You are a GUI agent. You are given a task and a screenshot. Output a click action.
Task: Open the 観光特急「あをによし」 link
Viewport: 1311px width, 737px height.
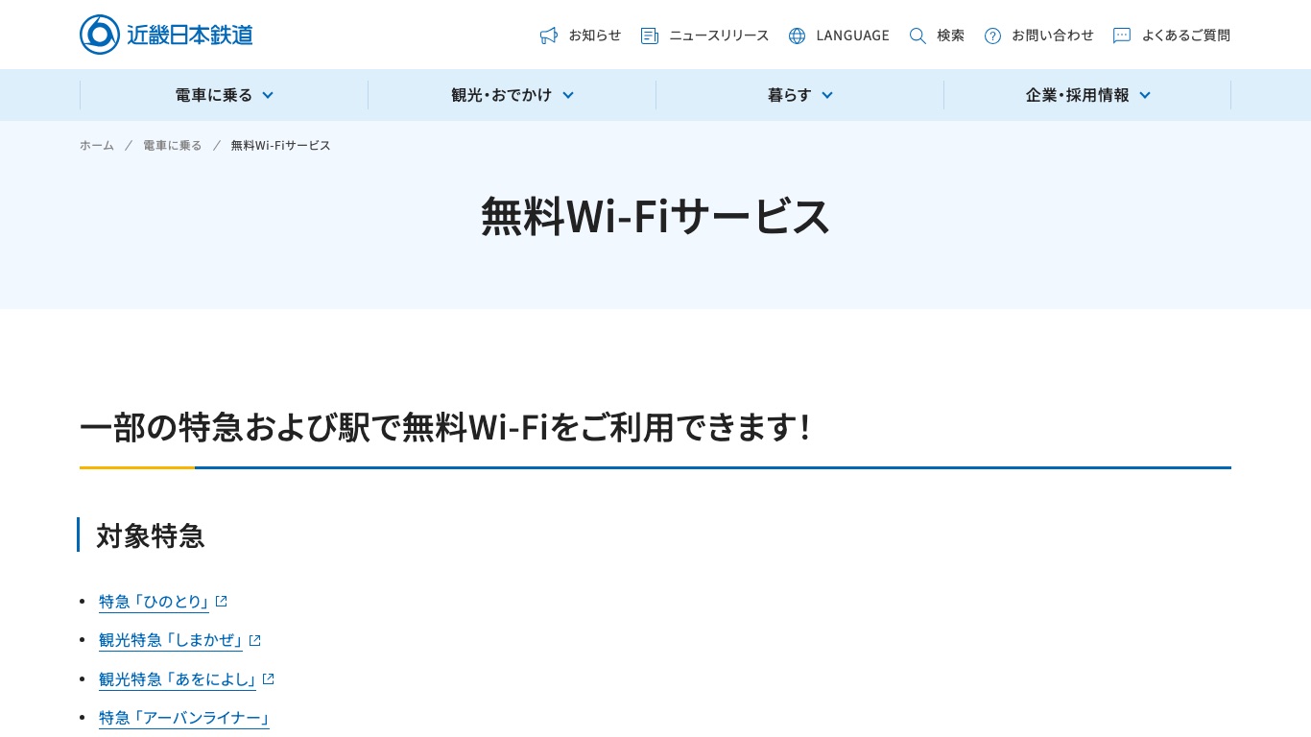[x=178, y=678]
